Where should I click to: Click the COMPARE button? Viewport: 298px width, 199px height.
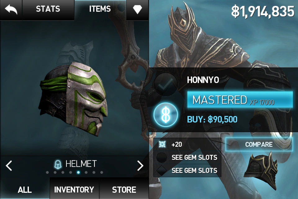pos(259,144)
